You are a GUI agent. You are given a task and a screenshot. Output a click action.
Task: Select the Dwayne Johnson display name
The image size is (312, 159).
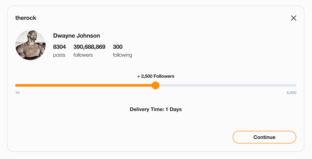pyautogui.click(x=76, y=36)
